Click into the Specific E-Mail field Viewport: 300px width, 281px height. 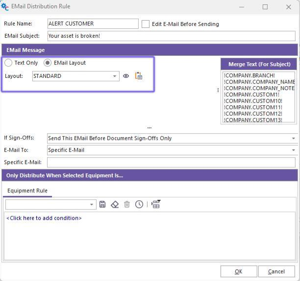pos(171,163)
